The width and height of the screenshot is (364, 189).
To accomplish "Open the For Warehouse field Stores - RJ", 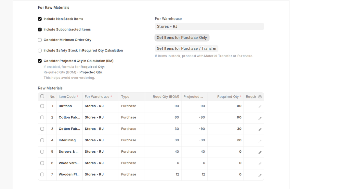I will point(209,26).
